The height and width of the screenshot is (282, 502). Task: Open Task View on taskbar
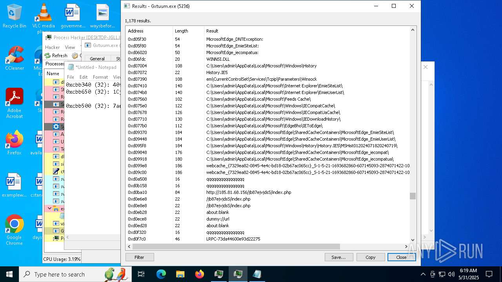click(x=141, y=274)
